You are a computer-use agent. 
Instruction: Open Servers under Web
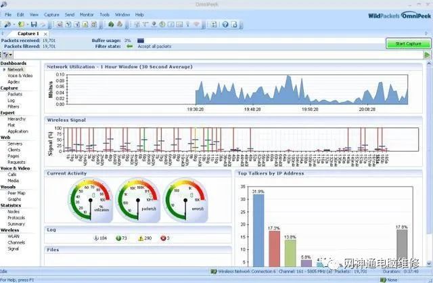[x=15, y=144]
